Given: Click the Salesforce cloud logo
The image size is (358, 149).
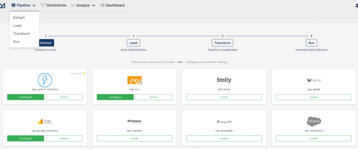Looking at the screenshot, I should (314, 121).
